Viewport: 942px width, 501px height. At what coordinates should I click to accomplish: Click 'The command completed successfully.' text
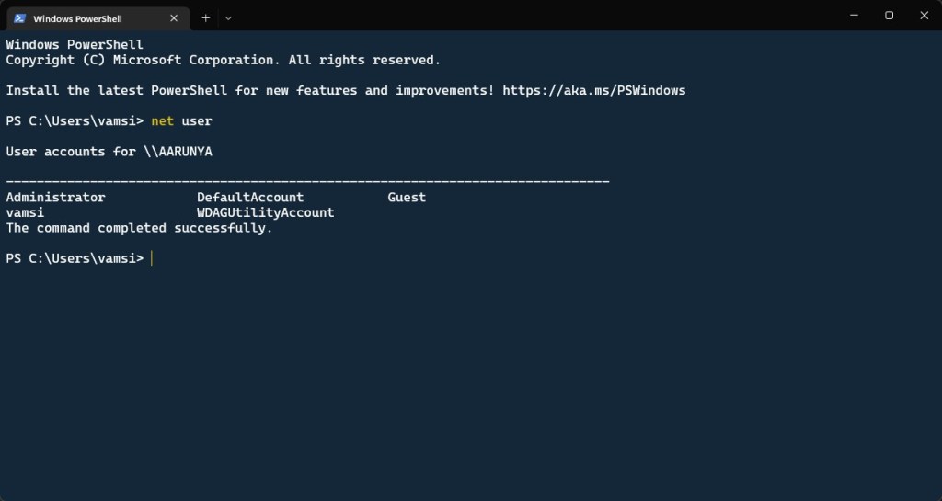(139, 227)
